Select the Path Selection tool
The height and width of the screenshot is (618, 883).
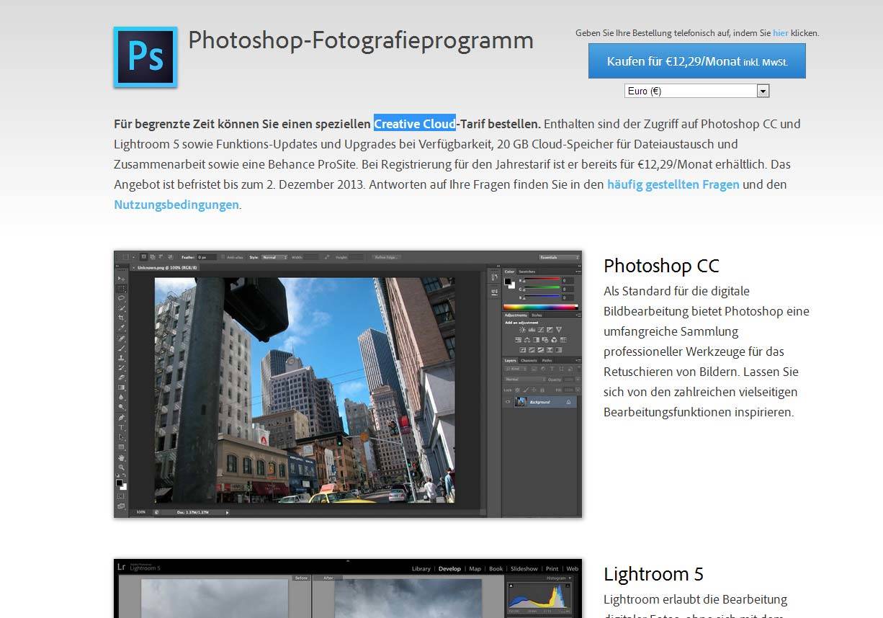[121, 436]
